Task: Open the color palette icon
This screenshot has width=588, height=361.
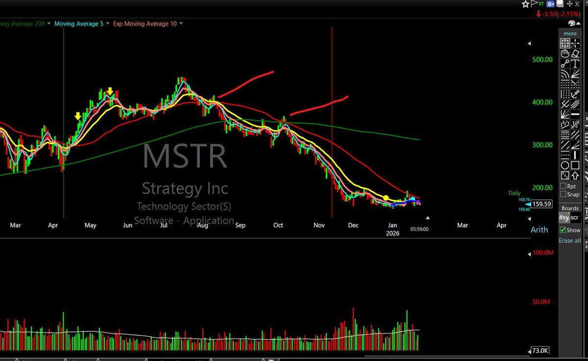Action: pyautogui.click(x=572, y=23)
